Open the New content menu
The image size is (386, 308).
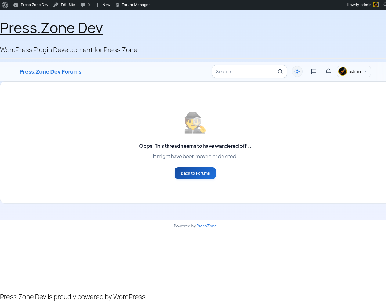tap(103, 5)
